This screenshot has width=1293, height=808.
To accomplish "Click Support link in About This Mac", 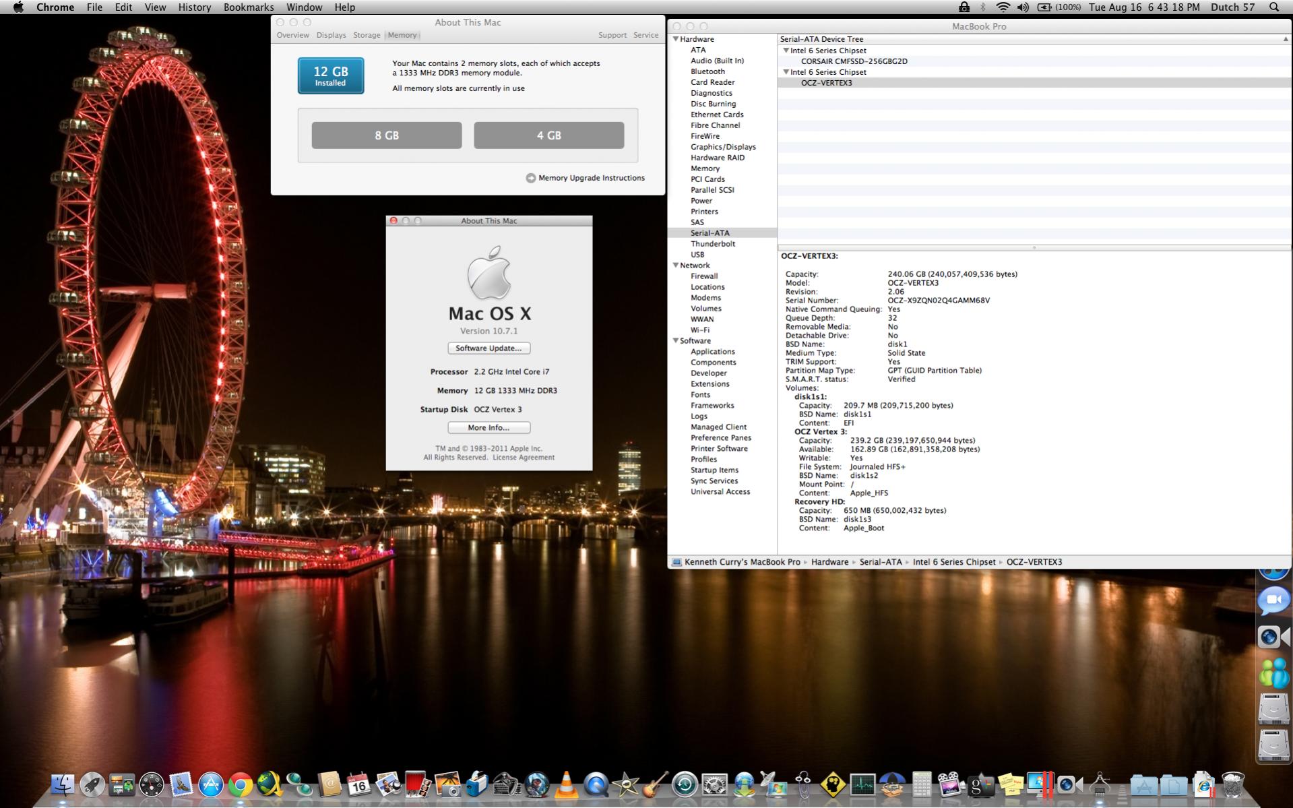I will (612, 35).
